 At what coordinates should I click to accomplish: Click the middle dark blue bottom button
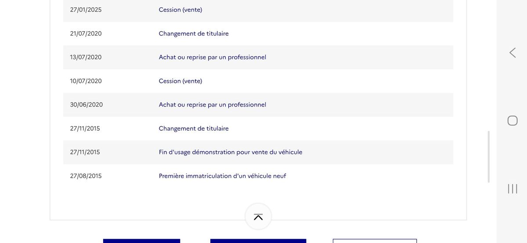tap(258, 241)
